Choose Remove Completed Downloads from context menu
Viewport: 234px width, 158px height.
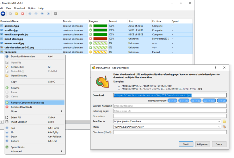28,103
